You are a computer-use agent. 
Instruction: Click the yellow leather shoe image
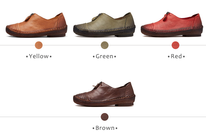point(36,25)
